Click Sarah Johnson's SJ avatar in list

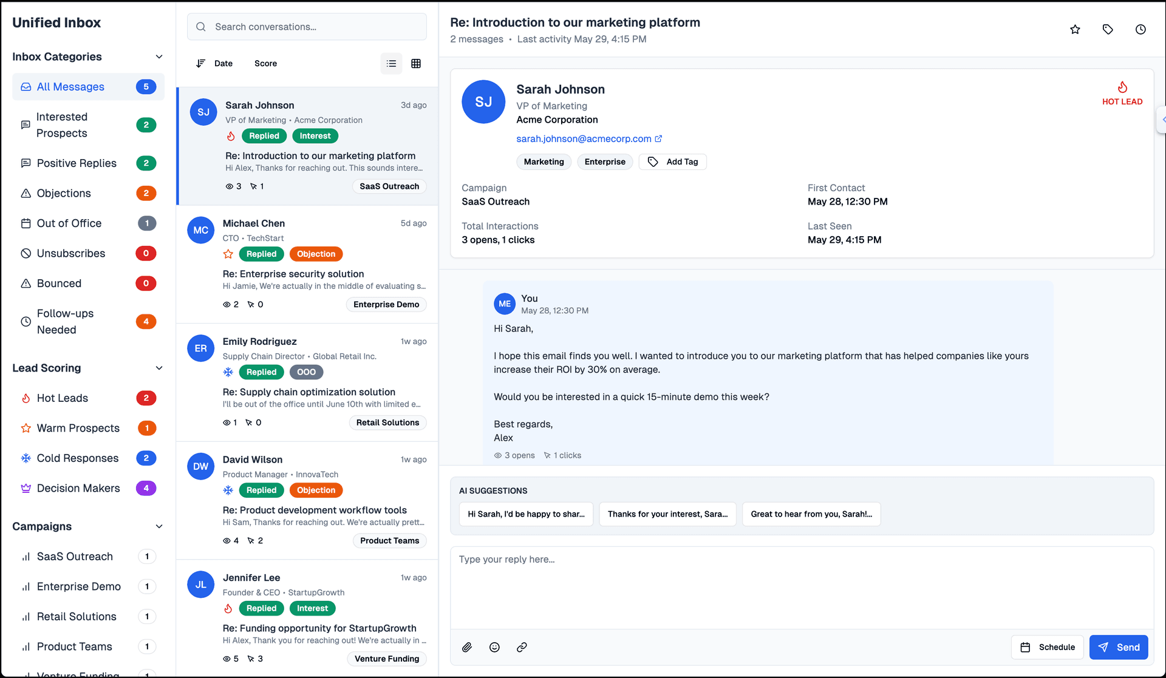click(203, 112)
